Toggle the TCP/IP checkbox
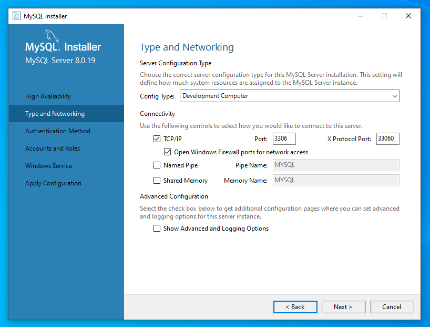Image resolution: width=430 pixels, height=327 pixels. pyautogui.click(x=157, y=139)
